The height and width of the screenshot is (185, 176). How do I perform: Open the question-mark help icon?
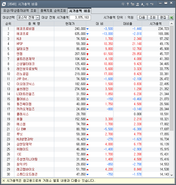(x=128, y=4)
